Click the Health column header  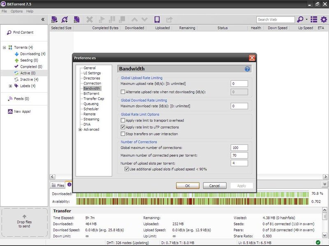tap(256, 28)
